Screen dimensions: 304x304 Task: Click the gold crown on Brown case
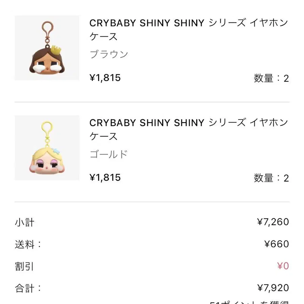(x=56, y=50)
